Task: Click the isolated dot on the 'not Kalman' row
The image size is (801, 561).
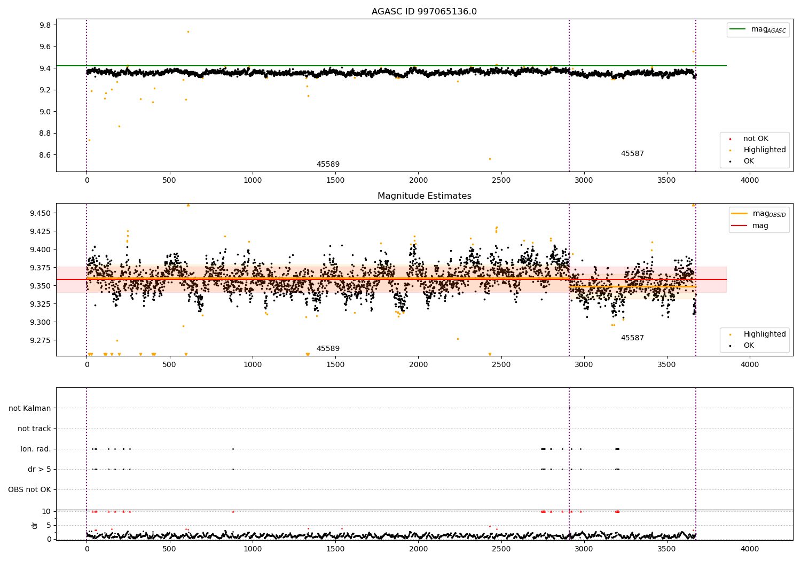Action: (569, 408)
